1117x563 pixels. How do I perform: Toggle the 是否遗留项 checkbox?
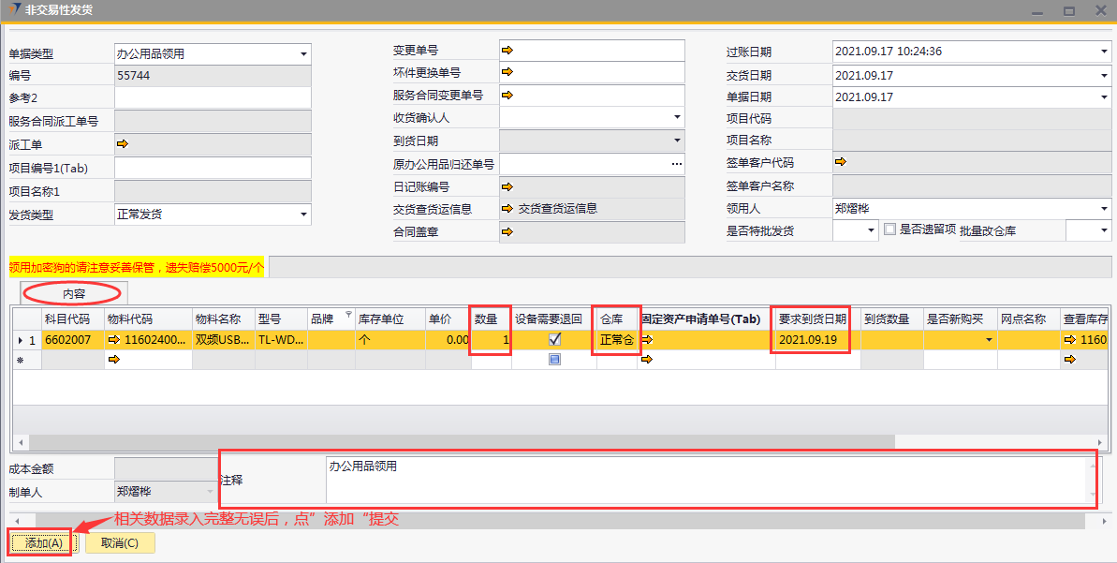(889, 230)
